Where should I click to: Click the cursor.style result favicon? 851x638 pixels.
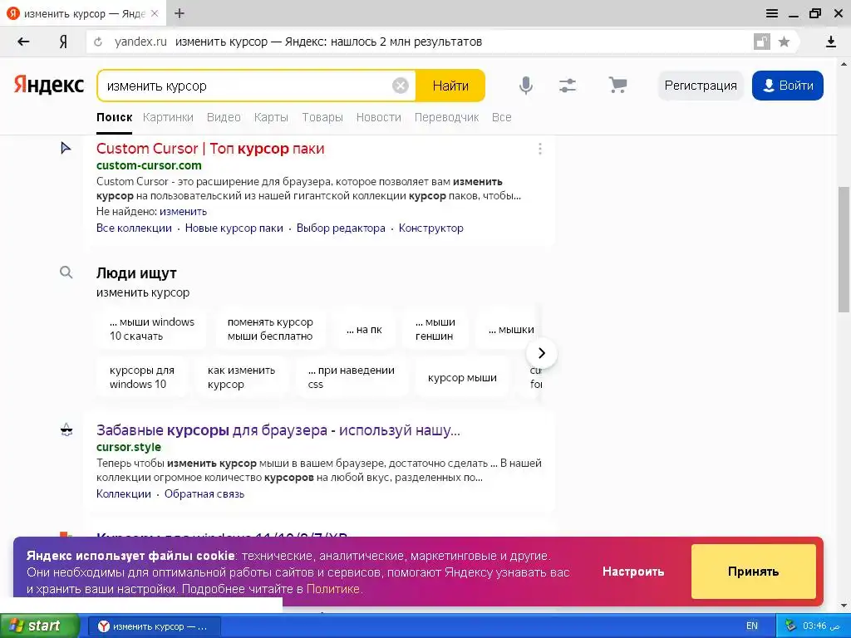click(66, 430)
